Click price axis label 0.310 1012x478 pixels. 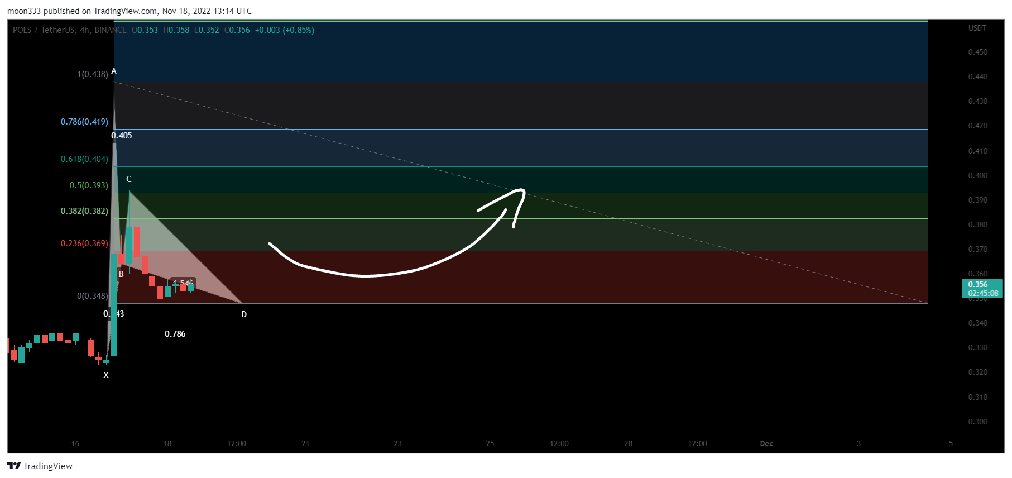click(978, 397)
